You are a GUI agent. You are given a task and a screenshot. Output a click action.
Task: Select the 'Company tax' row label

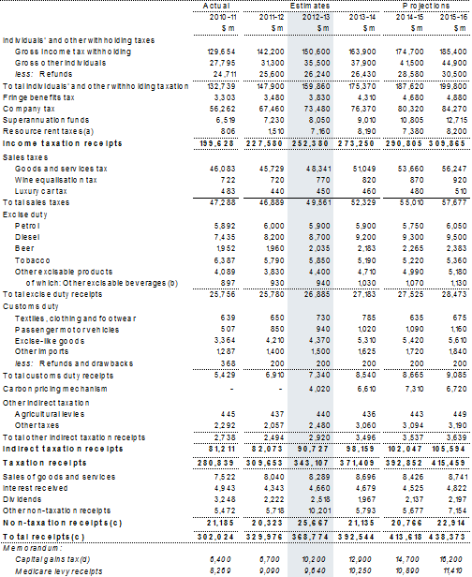tap(29, 109)
